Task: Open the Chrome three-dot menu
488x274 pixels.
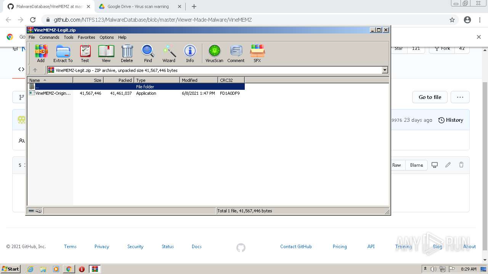Action: point(480,20)
